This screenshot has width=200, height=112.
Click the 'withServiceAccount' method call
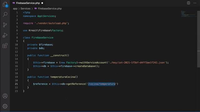(x=94, y=63)
